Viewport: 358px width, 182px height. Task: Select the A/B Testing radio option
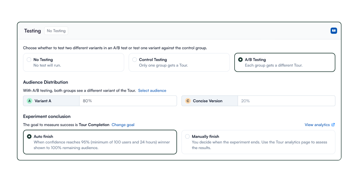(240, 60)
